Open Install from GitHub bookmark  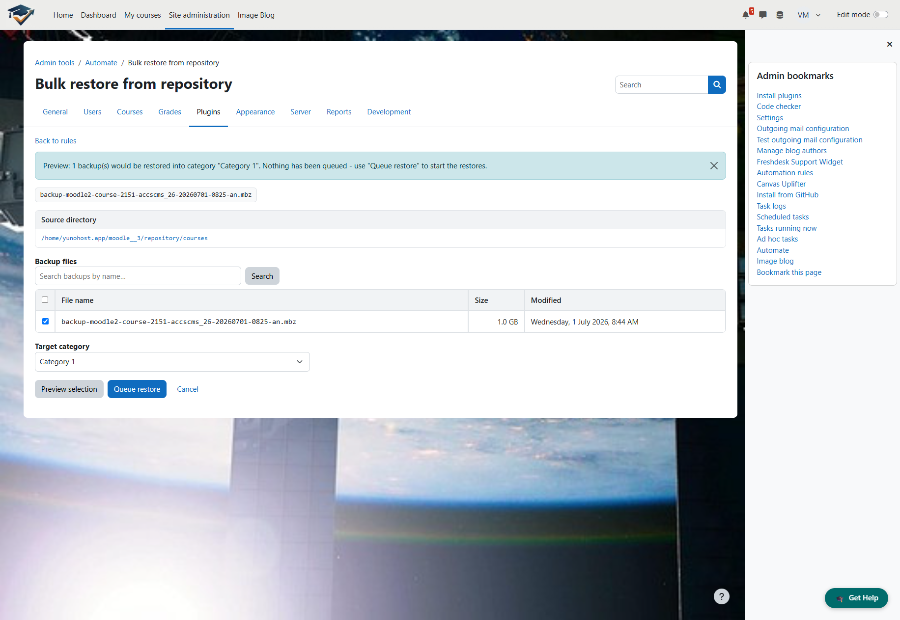click(787, 195)
